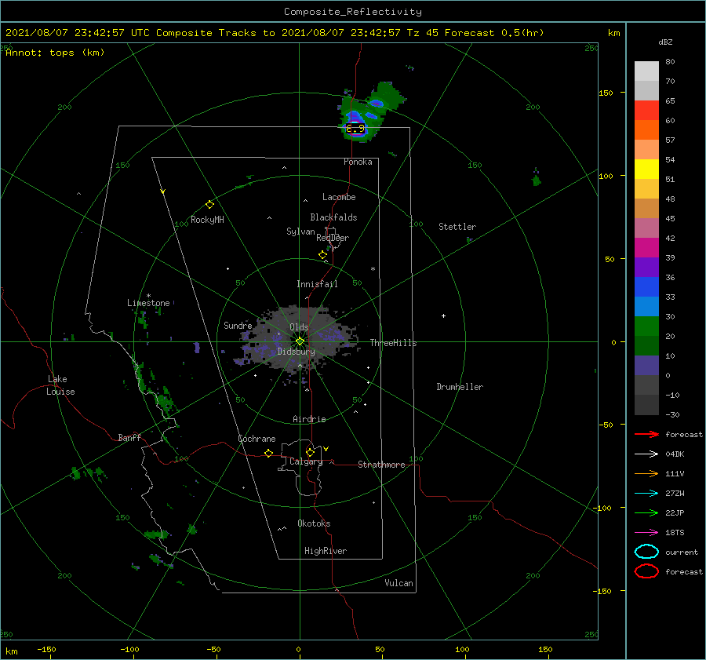Click the Didsbury city label
Screen dimensions: 706x660
click(296, 352)
